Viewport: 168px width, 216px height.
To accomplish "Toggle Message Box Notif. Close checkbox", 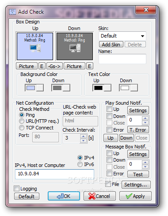I will coord(109,167).
